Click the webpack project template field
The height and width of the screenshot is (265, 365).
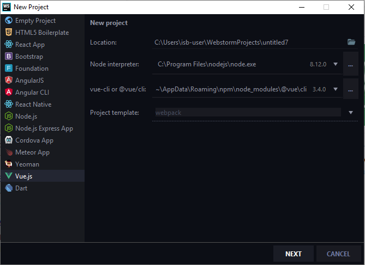(248, 113)
